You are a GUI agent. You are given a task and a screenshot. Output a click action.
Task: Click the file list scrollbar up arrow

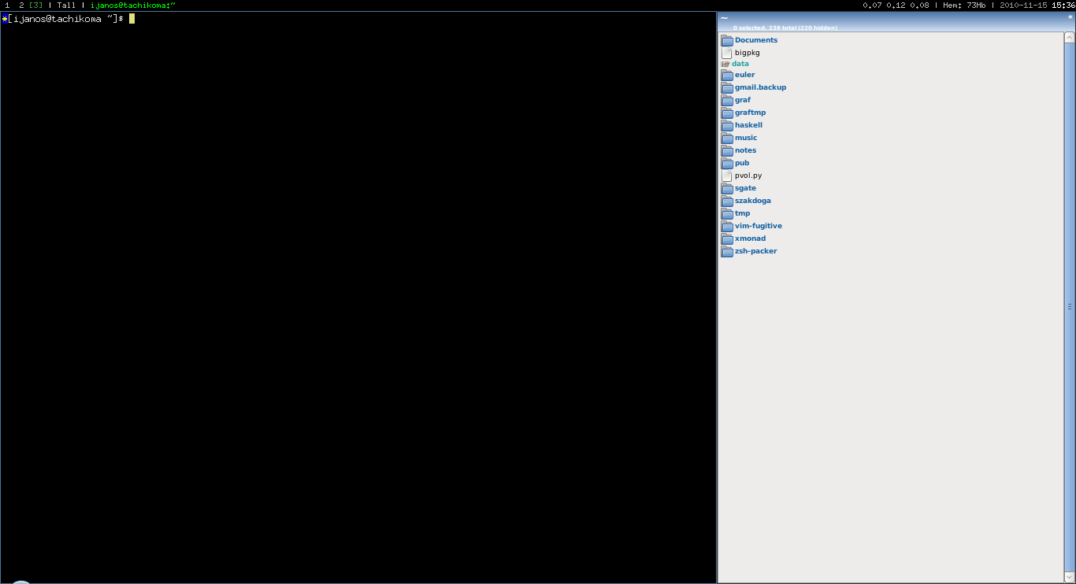1070,36
